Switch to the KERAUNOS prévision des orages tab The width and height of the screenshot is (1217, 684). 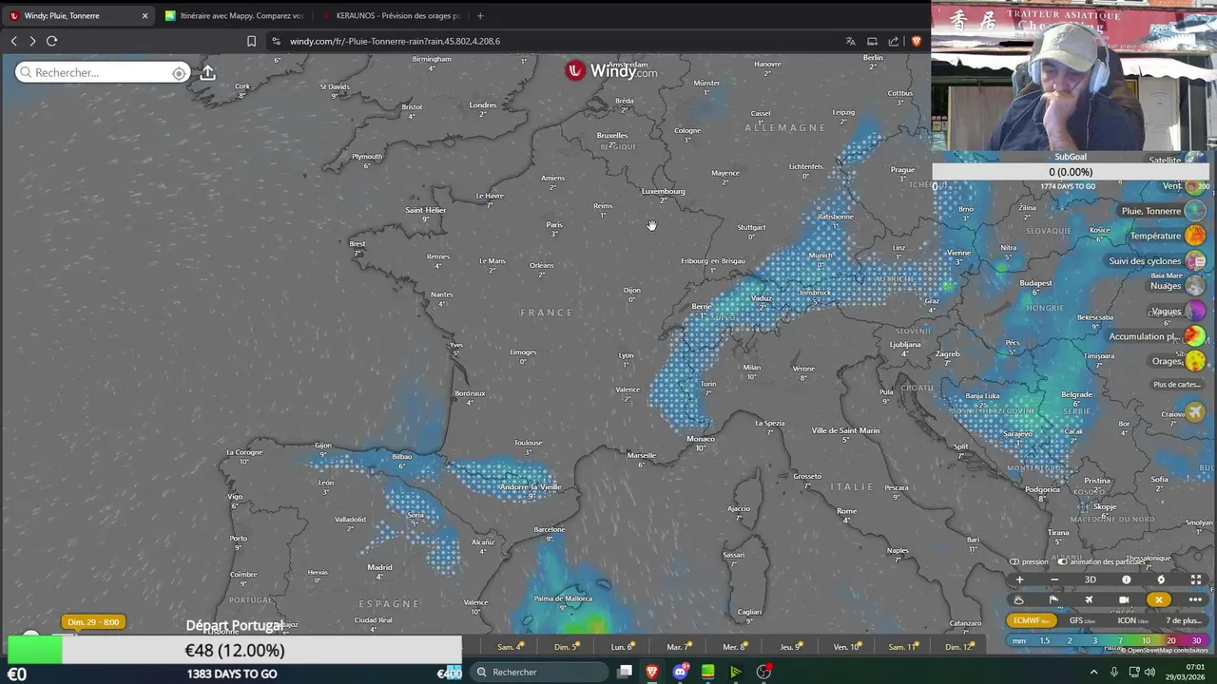[x=390, y=15]
